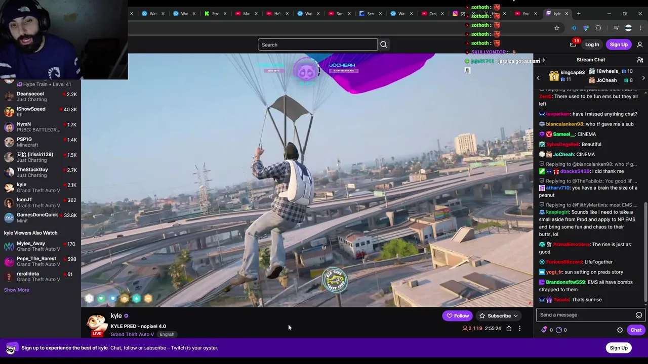The height and width of the screenshot is (364, 648).
Task: Click username Brandonxftw559 in chat
Action: coord(565,282)
